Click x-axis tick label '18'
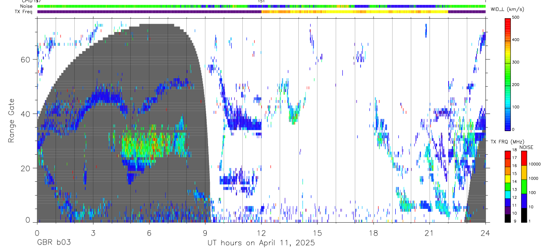 (x=373, y=232)
